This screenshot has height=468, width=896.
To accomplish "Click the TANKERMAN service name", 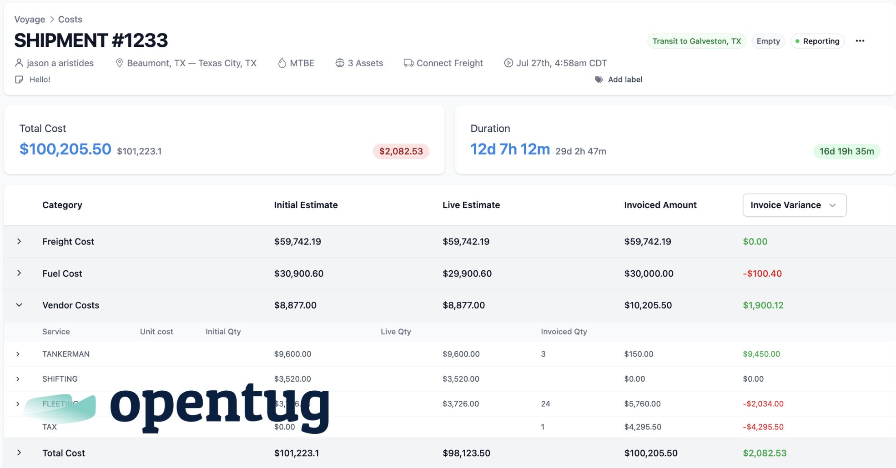I will tap(66, 354).
